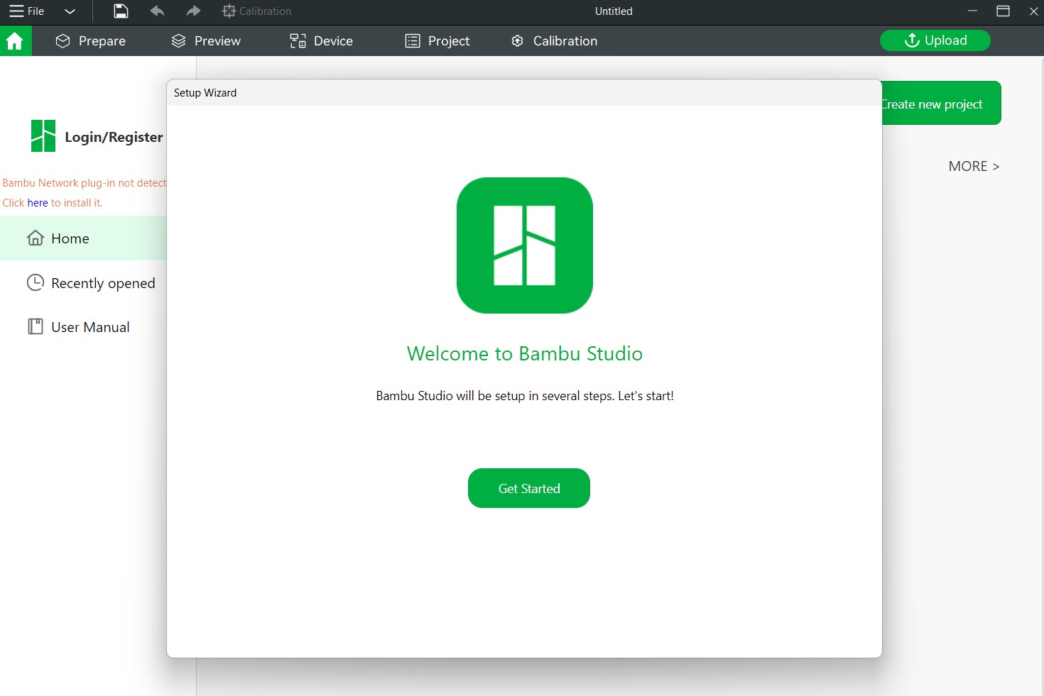Click the Save disk icon
Image resolution: width=1044 pixels, height=696 pixels.
[121, 11]
